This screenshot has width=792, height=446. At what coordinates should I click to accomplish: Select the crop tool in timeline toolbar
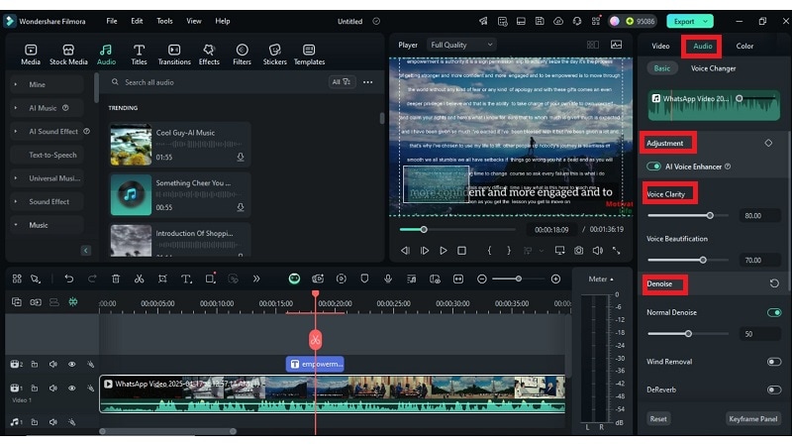[x=162, y=279]
